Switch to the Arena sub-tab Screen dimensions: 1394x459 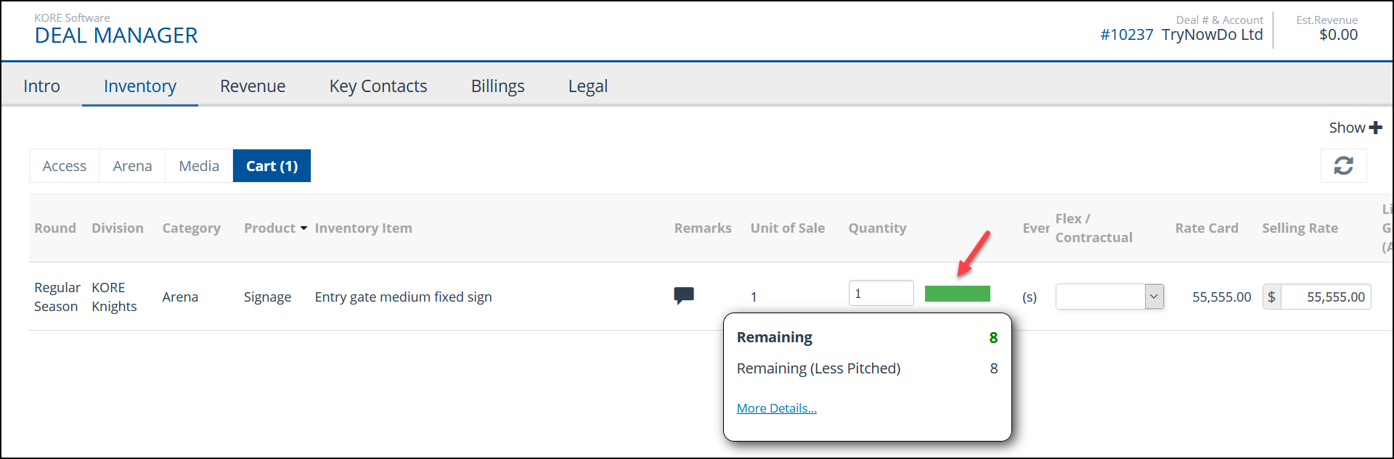pyautogui.click(x=133, y=166)
